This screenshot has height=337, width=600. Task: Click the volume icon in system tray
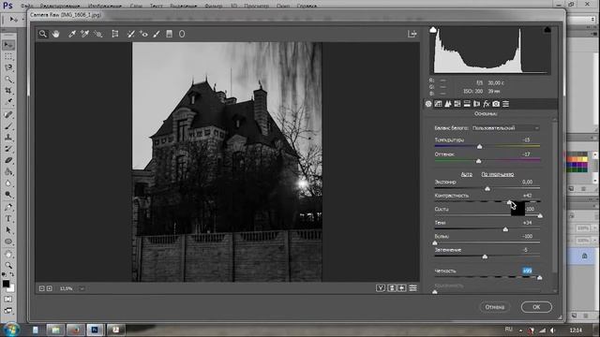552,330
